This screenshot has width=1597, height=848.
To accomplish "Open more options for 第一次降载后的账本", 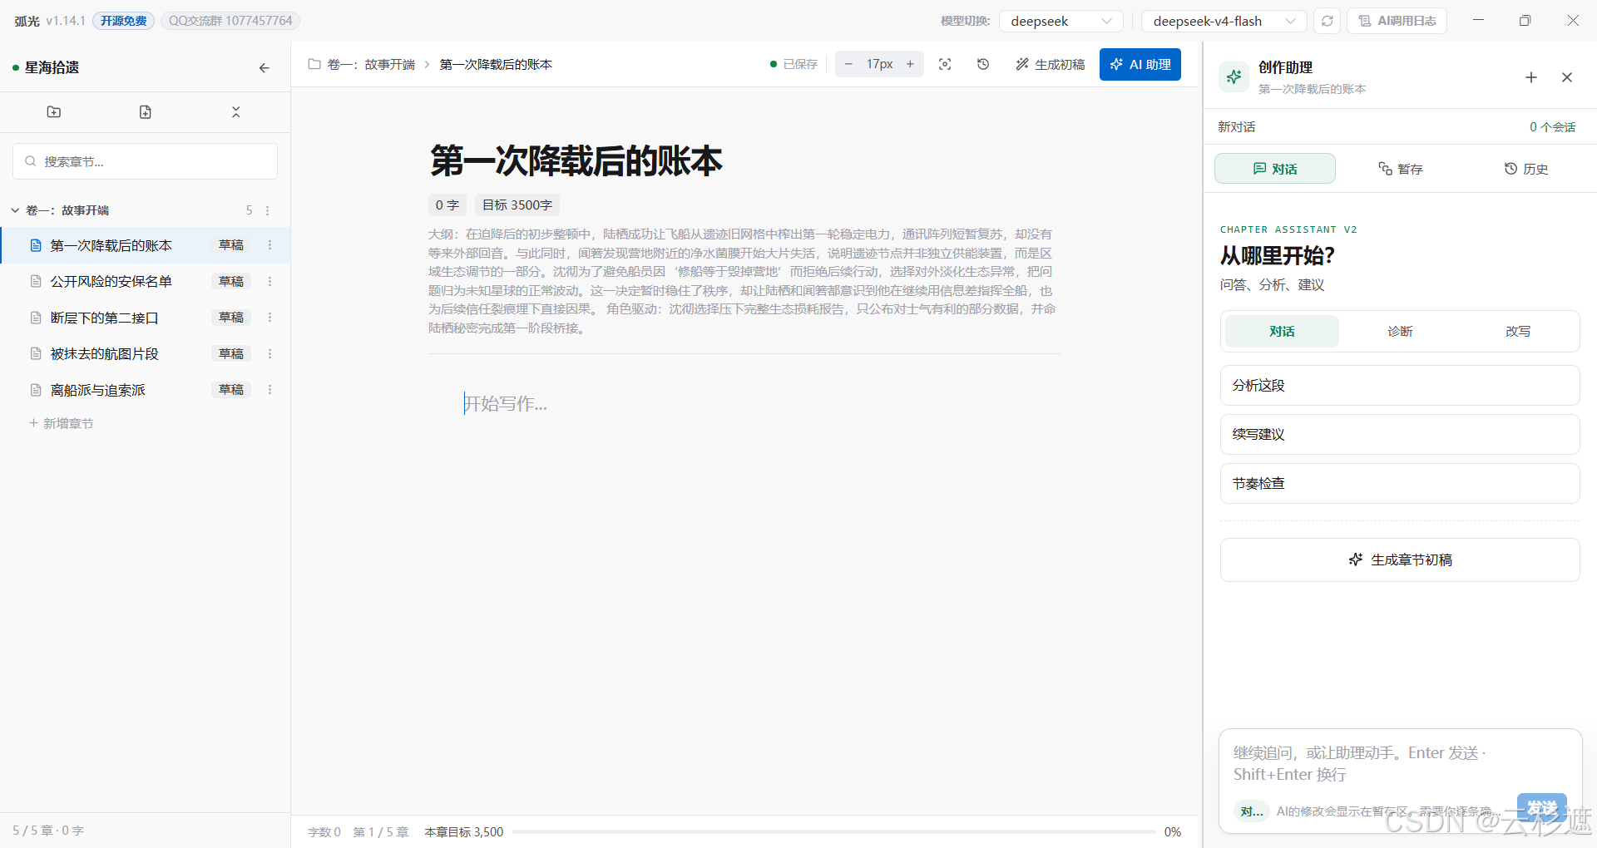I will point(269,245).
